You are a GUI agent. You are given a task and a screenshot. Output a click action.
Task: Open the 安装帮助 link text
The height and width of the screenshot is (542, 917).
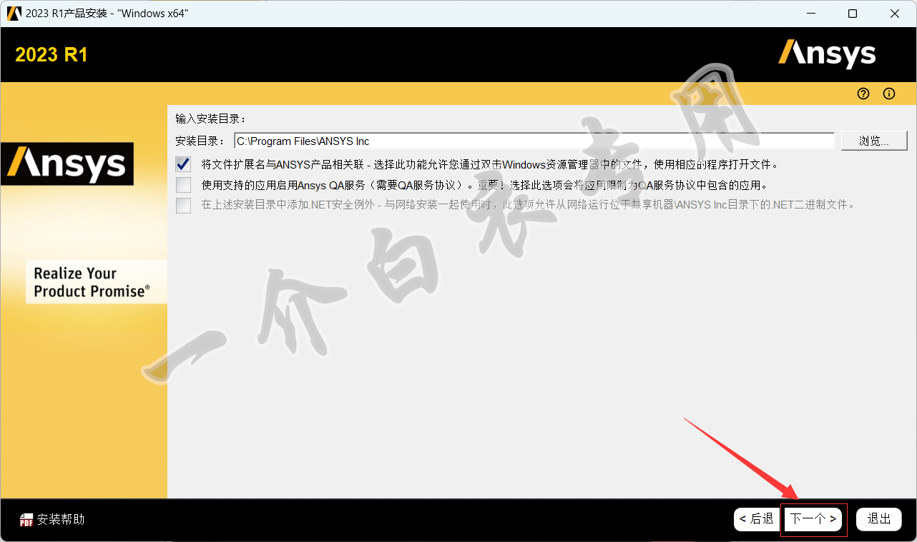pos(61,520)
